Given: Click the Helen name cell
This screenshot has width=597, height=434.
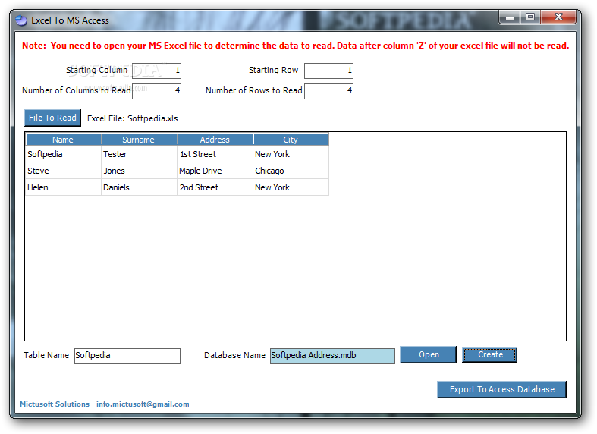Looking at the screenshot, I should pyautogui.click(x=63, y=187).
